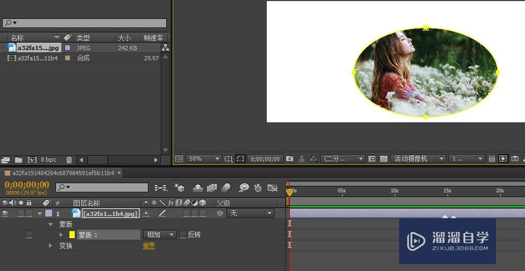Hide layer a32fa1...1b4.jpg with eye icon

point(5,213)
